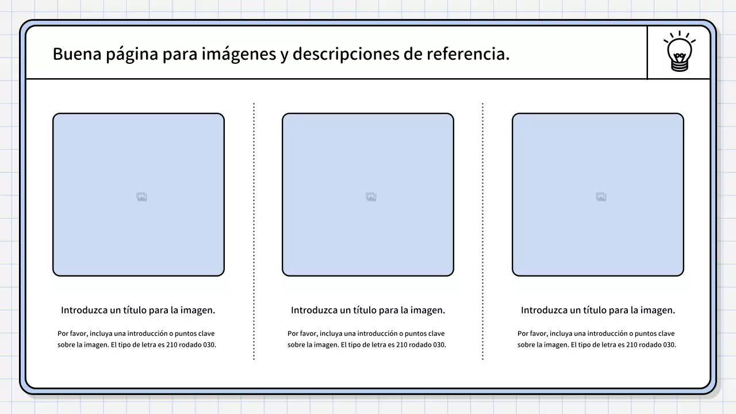The image size is (736, 414).
Task: Click the title text of the first card
Action: pos(139,309)
